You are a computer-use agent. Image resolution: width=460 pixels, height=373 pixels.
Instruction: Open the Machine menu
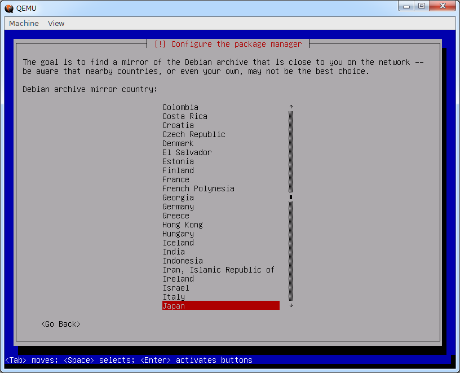[x=24, y=24]
